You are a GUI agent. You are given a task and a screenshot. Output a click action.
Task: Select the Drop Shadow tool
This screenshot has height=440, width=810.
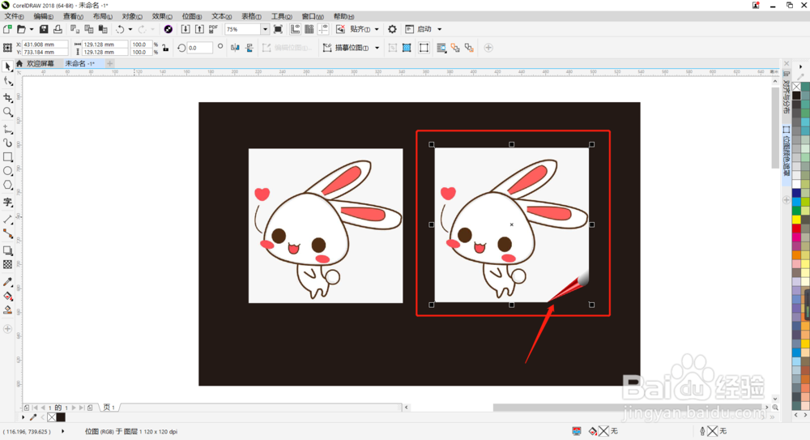[x=8, y=250]
